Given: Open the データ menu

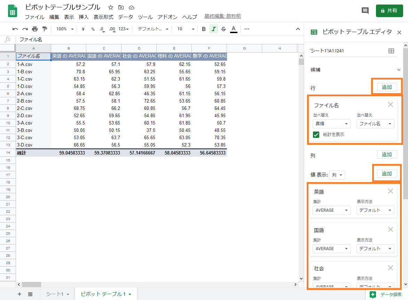Looking at the screenshot, I should click(125, 17).
